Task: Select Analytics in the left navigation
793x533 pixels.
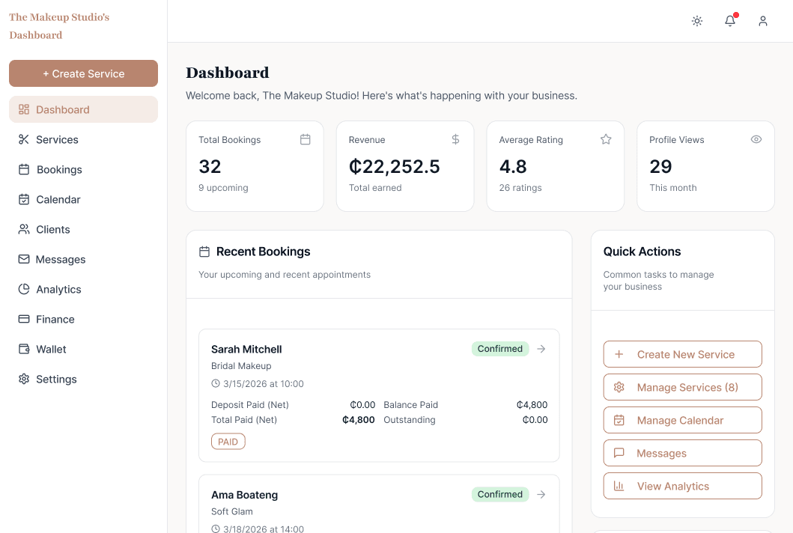Action: [x=60, y=289]
